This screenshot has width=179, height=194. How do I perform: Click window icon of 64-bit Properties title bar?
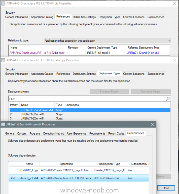[3, 4]
